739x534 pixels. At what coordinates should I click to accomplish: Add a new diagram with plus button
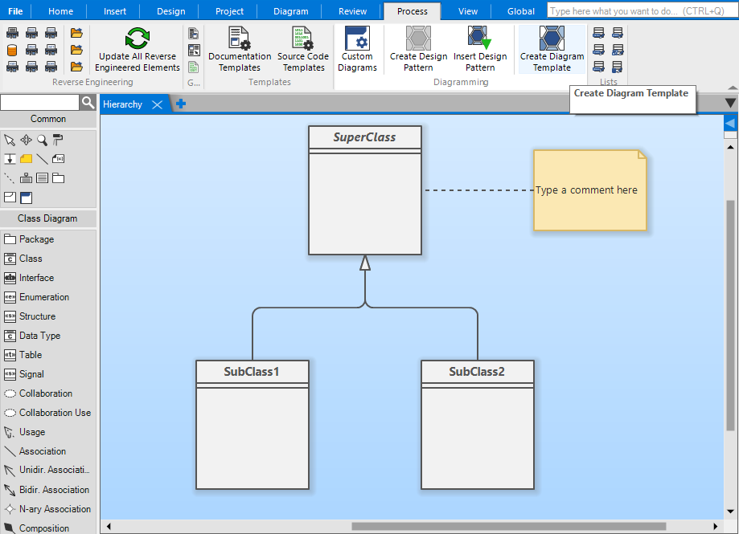tap(181, 104)
